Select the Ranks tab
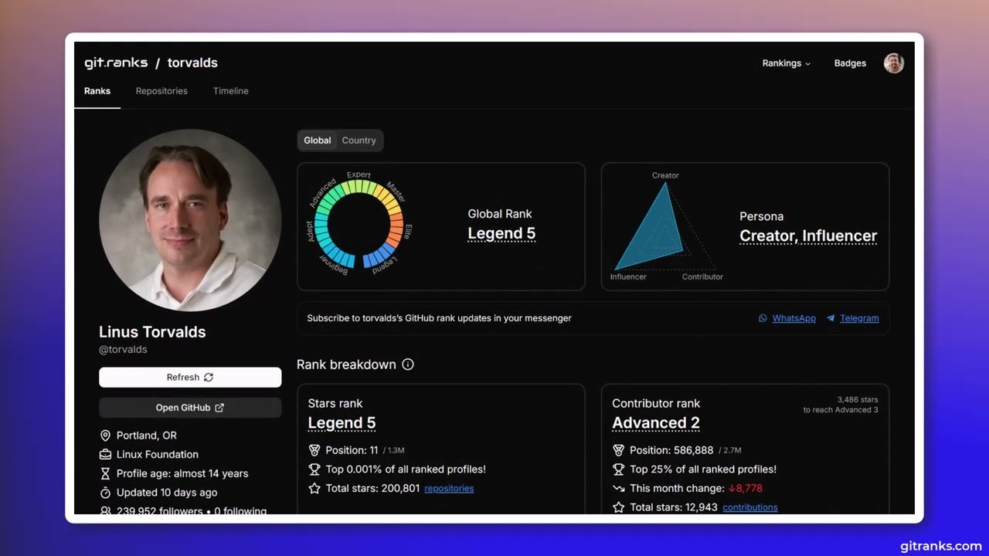Viewport: 989px width, 556px height. pyautogui.click(x=97, y=91)
